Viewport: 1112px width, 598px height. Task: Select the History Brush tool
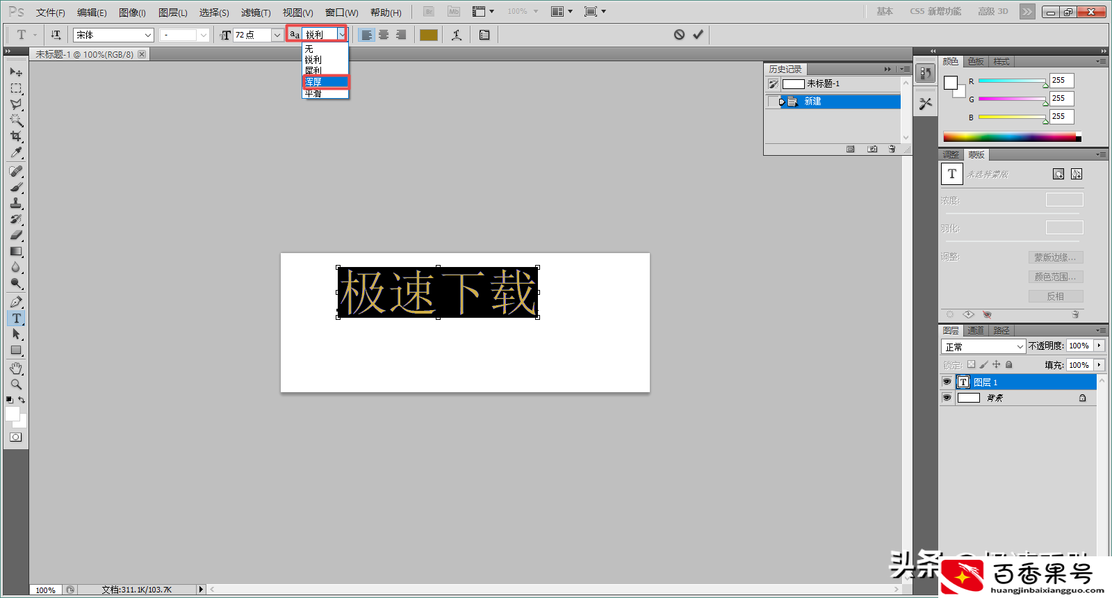(x=16, y=219)
